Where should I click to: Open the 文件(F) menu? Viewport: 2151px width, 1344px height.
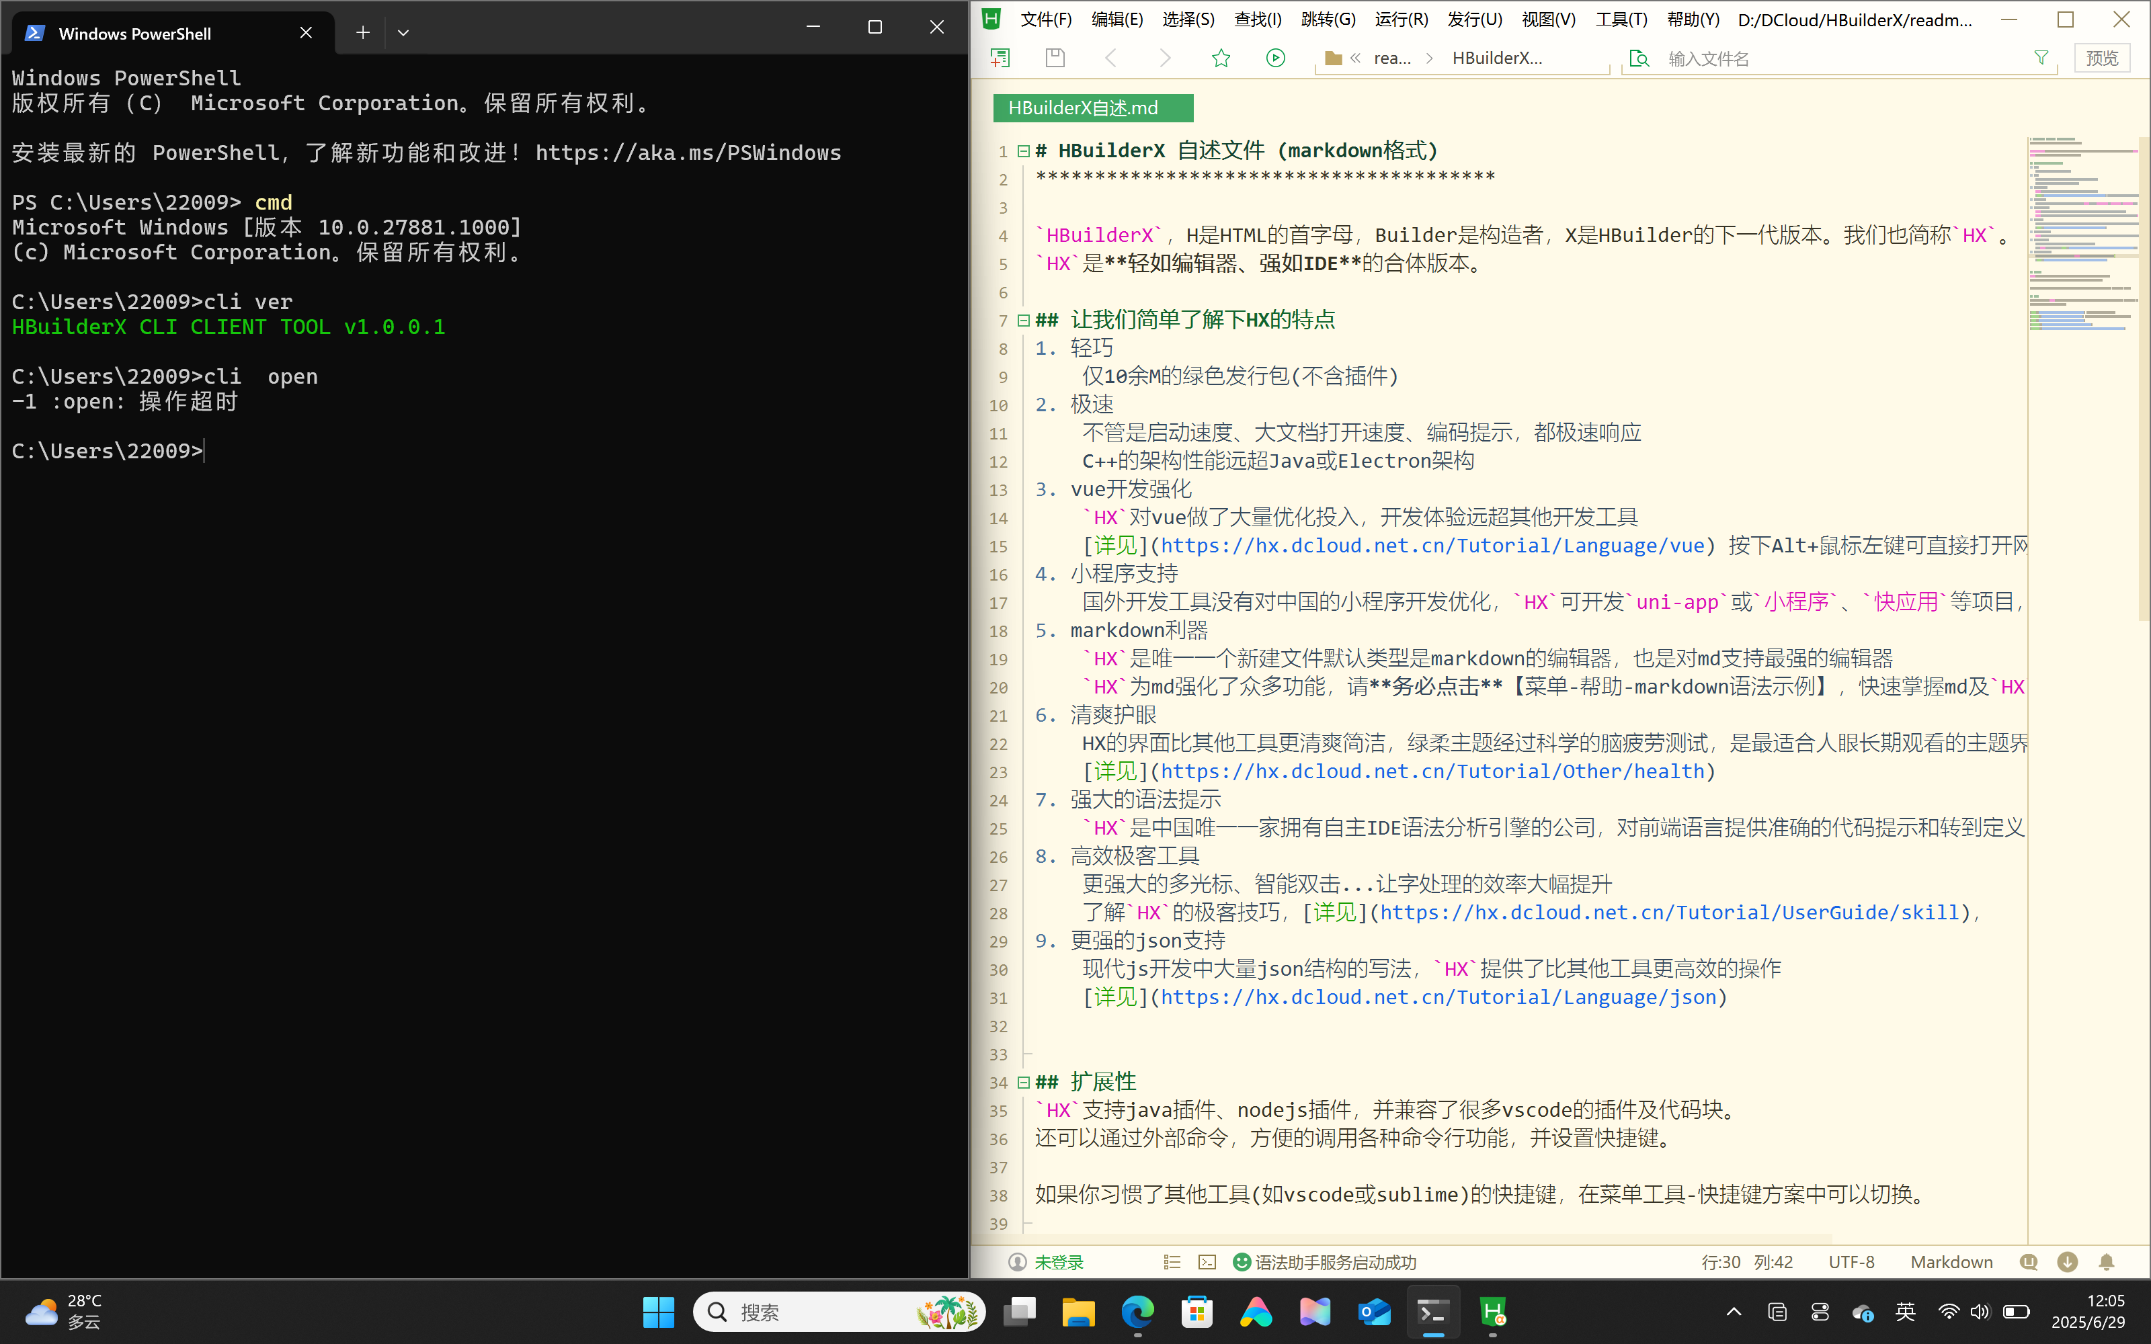point(1046,19)
